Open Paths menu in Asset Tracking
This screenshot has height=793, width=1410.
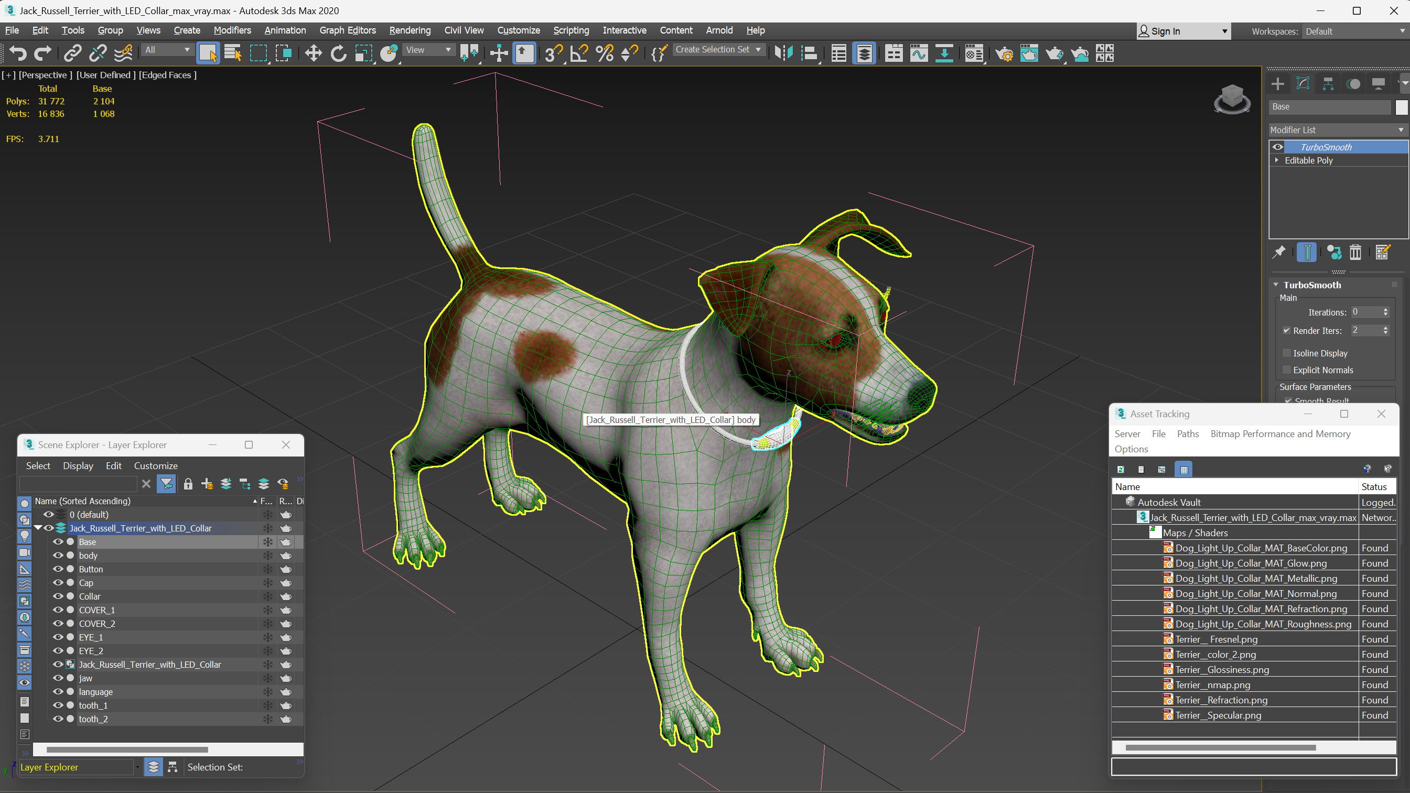point(1187,433)
